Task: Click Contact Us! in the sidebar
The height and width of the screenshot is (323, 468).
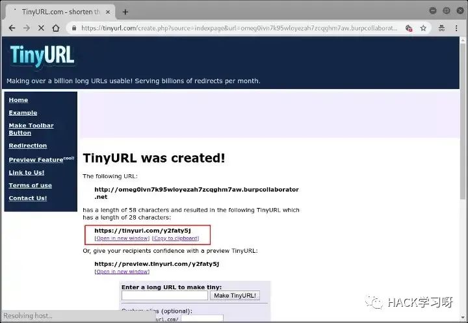Action: (27, 198)
